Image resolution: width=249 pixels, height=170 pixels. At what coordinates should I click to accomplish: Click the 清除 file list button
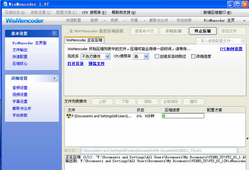coord(148,102)
